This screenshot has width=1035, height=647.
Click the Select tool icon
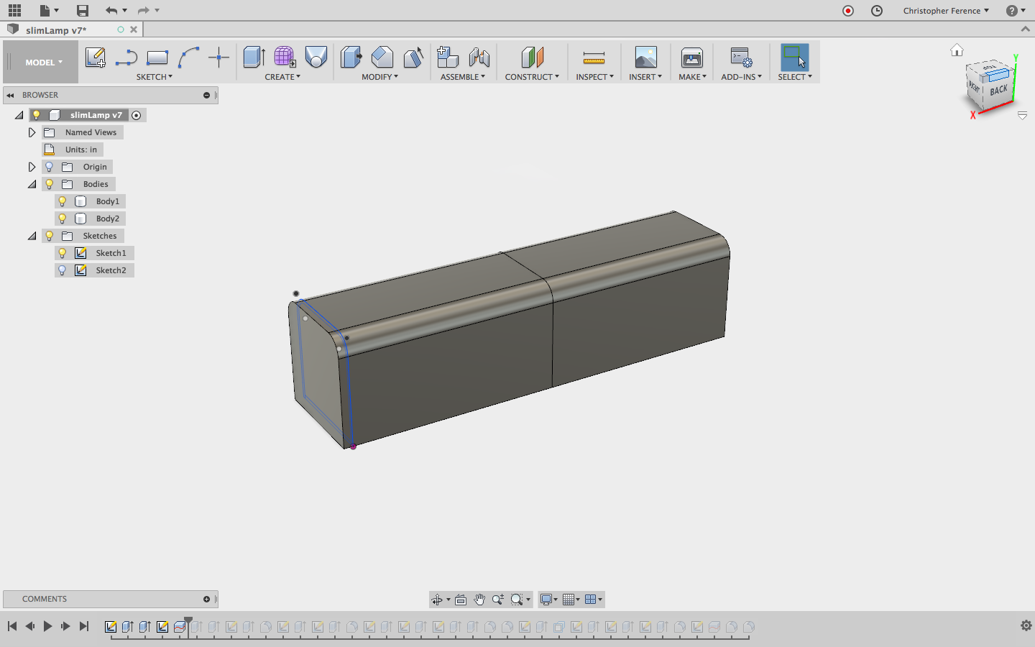pos(794,58)
